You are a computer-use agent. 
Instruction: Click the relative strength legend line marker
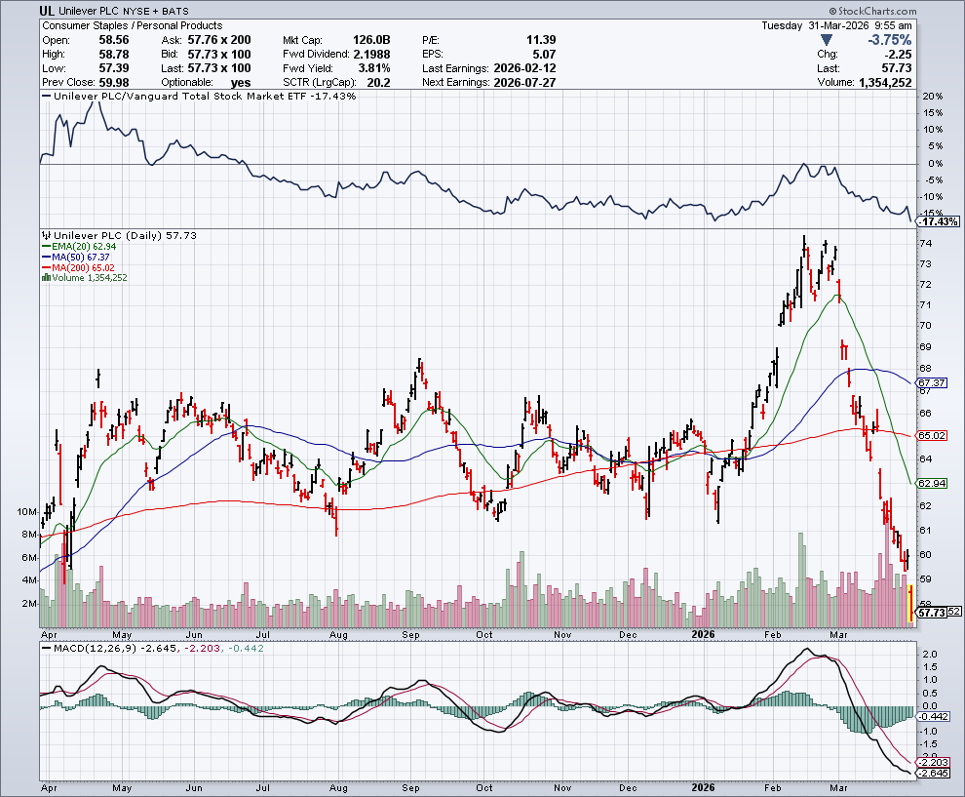[x=45, y=97]
